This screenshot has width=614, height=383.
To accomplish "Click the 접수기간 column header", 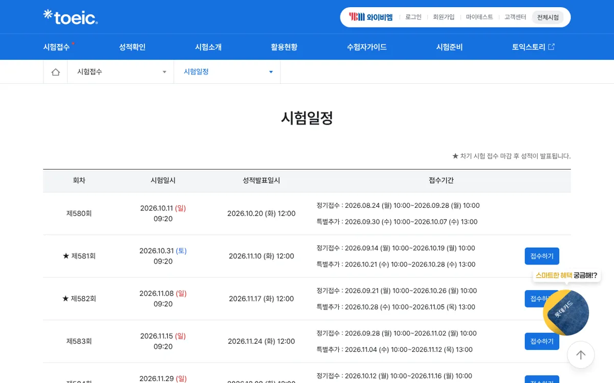I will 441,180.
